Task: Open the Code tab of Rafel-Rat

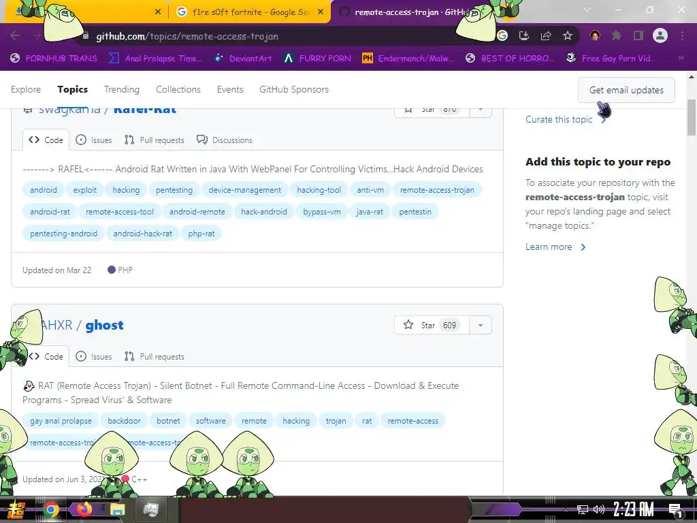Action: [46, 140]
